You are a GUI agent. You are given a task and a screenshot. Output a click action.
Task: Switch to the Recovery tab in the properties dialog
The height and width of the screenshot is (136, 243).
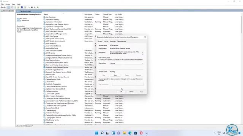tap(113, 42)
